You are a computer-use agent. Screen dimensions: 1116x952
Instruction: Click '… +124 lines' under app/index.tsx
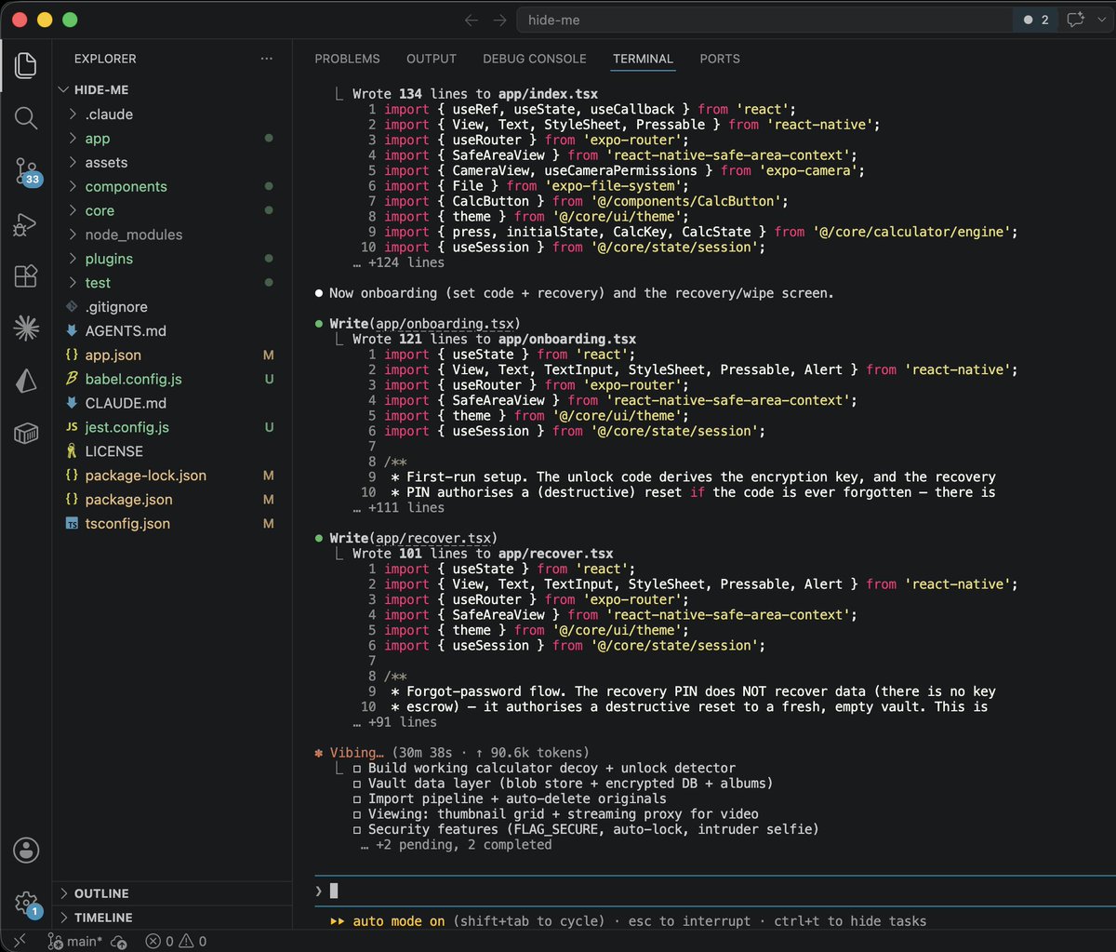pyautogui.click(x=399, y=262)
